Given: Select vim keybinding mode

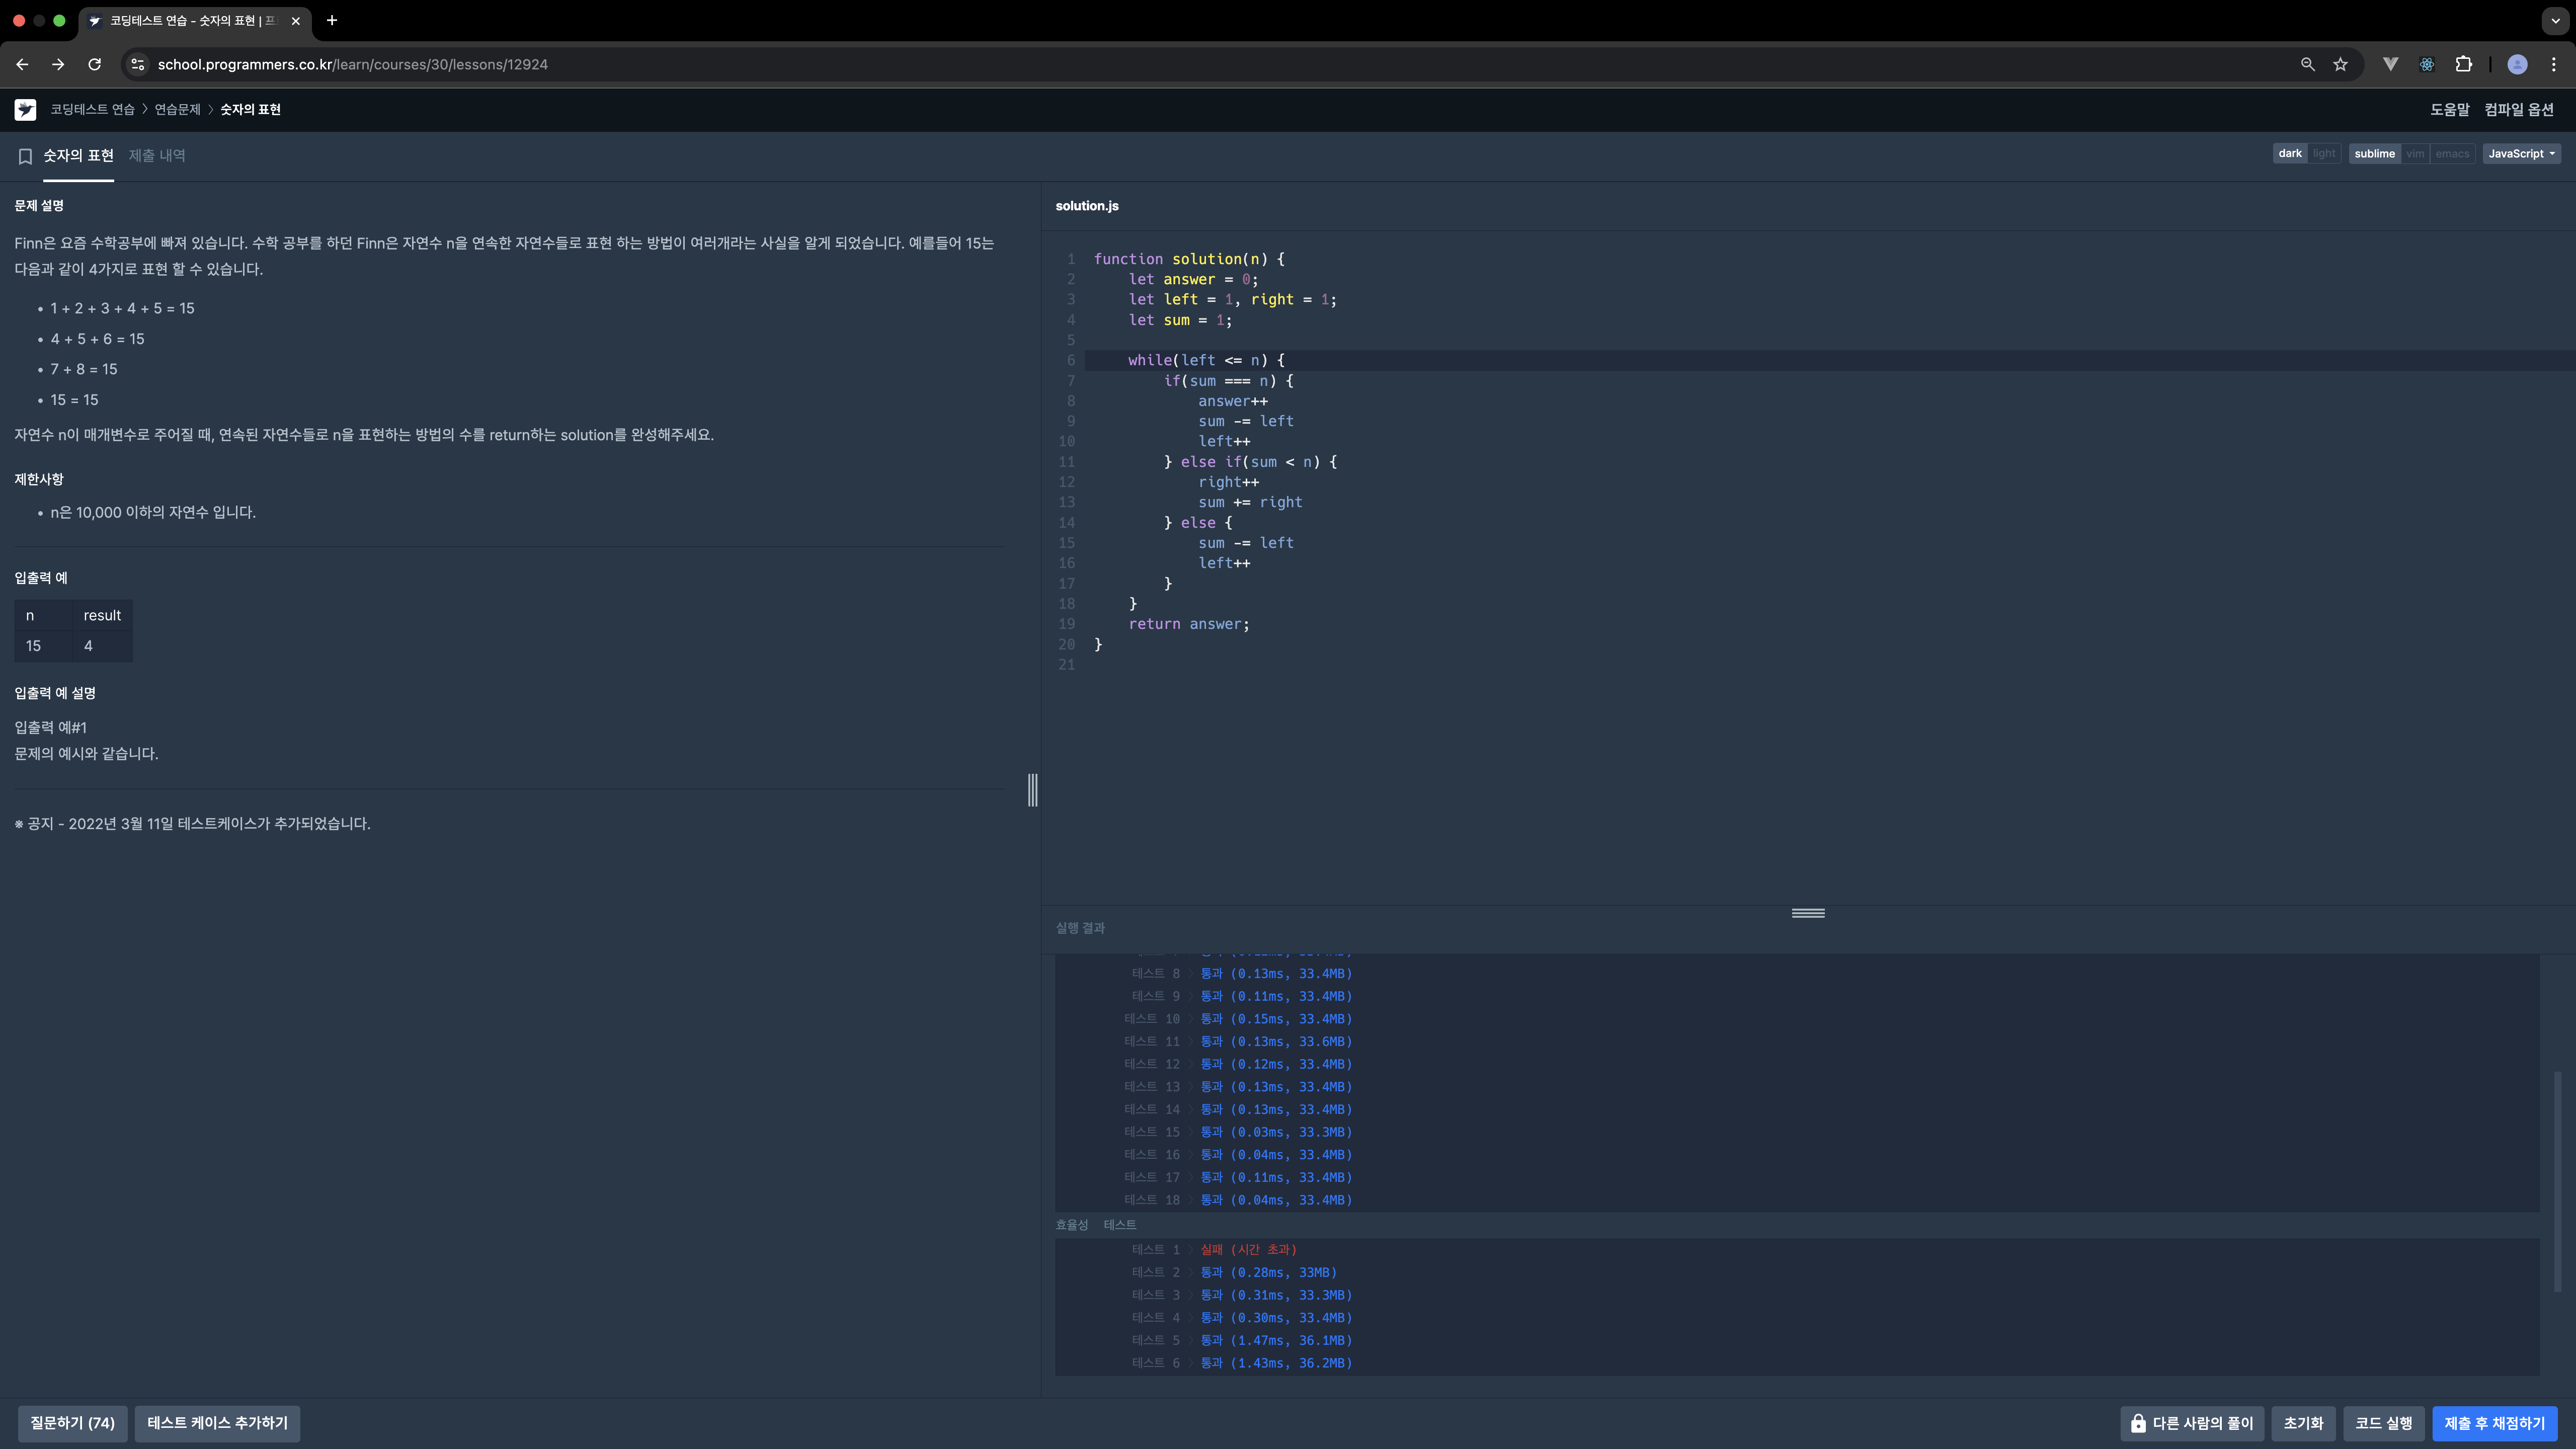Looking at the screenshot, I should click(x=2415, y=154).
